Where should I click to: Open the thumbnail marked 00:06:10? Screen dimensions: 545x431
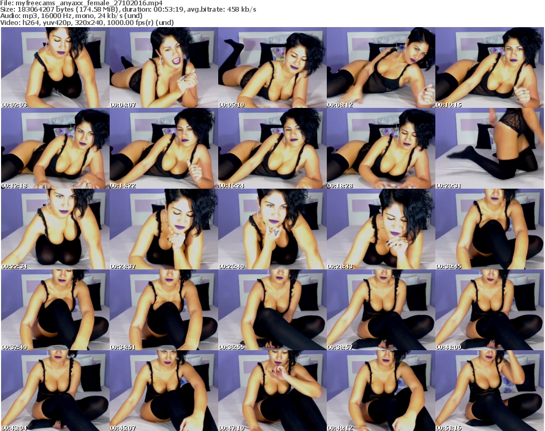pos(272,67)
